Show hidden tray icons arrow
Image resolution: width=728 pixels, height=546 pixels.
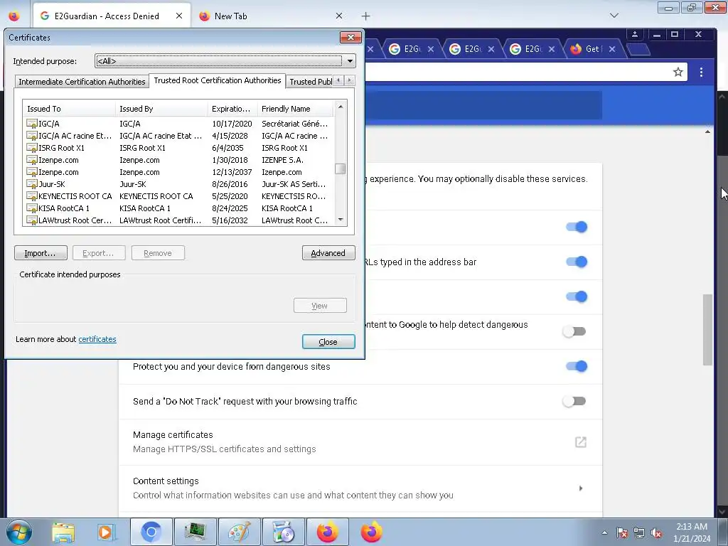[604, 532]
